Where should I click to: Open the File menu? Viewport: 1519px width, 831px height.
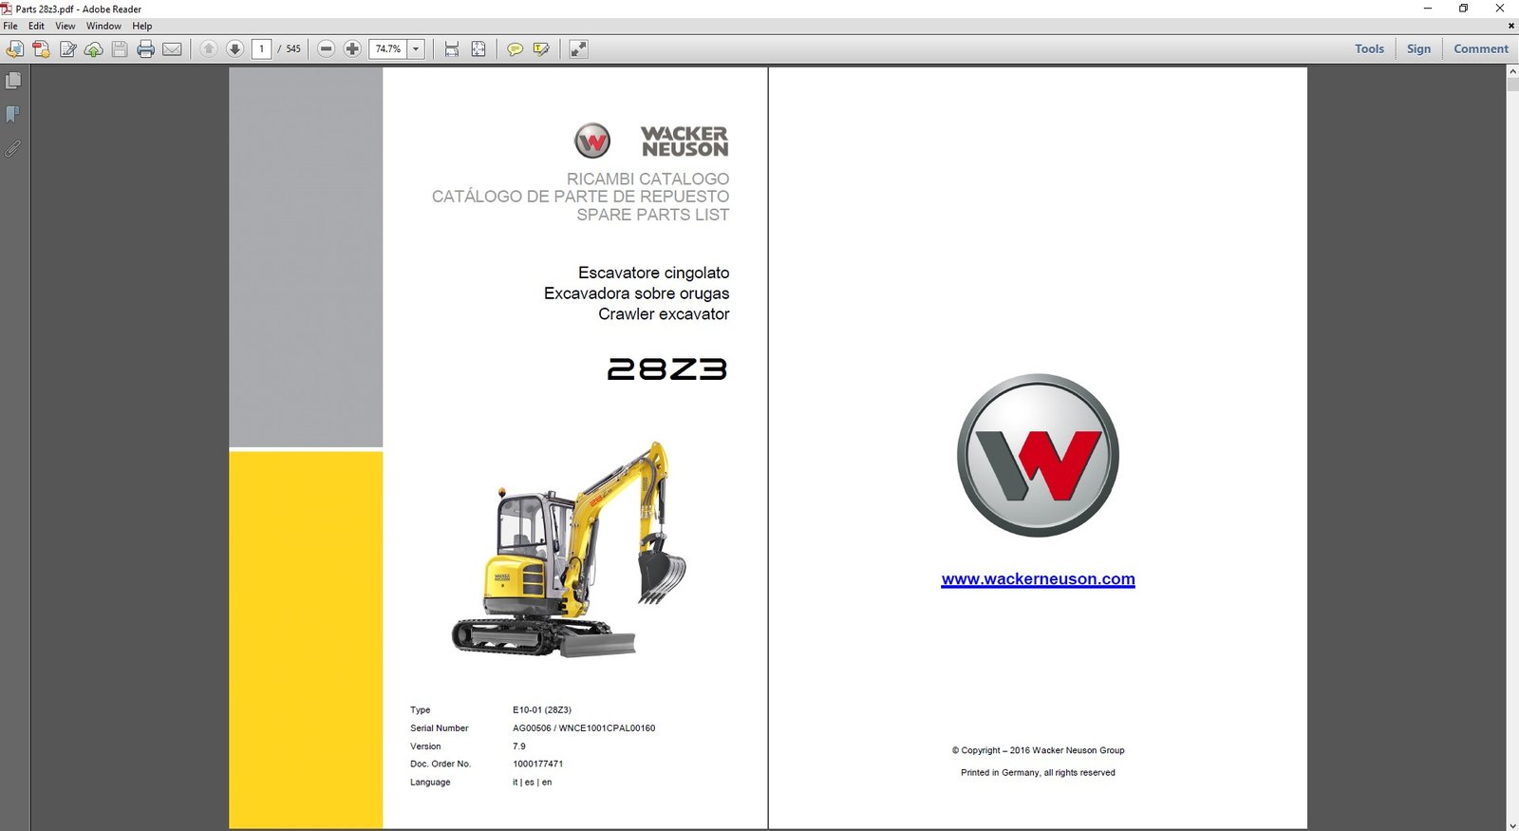[10, 26]
